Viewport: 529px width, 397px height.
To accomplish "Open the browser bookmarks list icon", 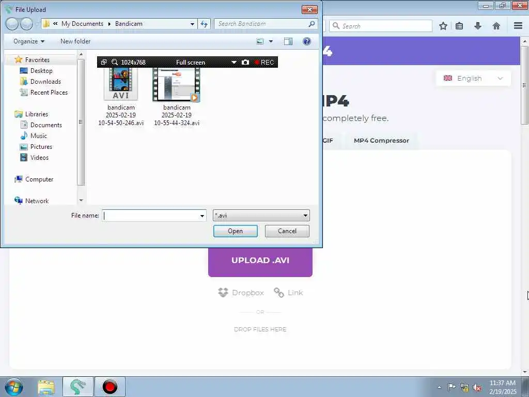I will pyautogui.click(x=459, y=26).
